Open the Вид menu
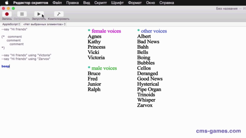 (x=86, y=3)
